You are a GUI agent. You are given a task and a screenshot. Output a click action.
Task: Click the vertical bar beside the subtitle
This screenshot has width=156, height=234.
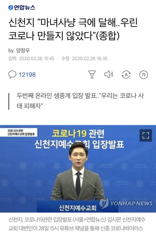pyautogui.click(x=9, y=101)
